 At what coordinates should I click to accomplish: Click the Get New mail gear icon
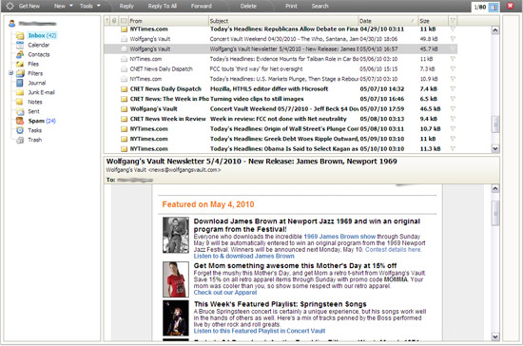[x=10, y=6]
